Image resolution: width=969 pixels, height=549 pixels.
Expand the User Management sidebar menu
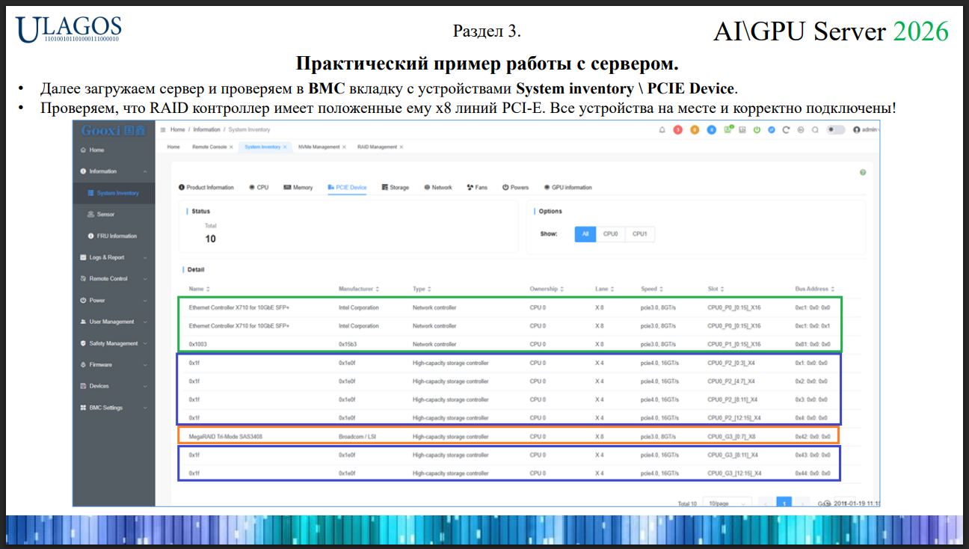[114, 322]
